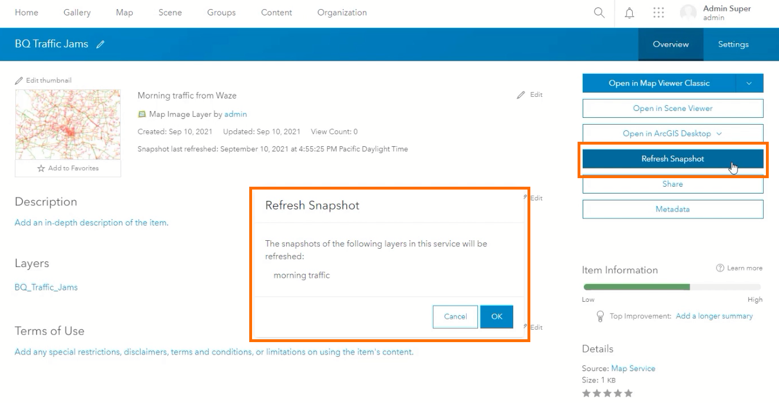Open the Groups menu item

click(221, 12)
